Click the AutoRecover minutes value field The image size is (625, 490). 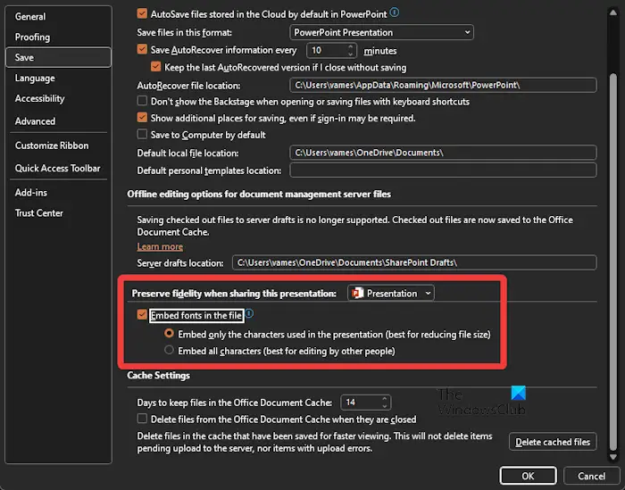coord(326,51)
